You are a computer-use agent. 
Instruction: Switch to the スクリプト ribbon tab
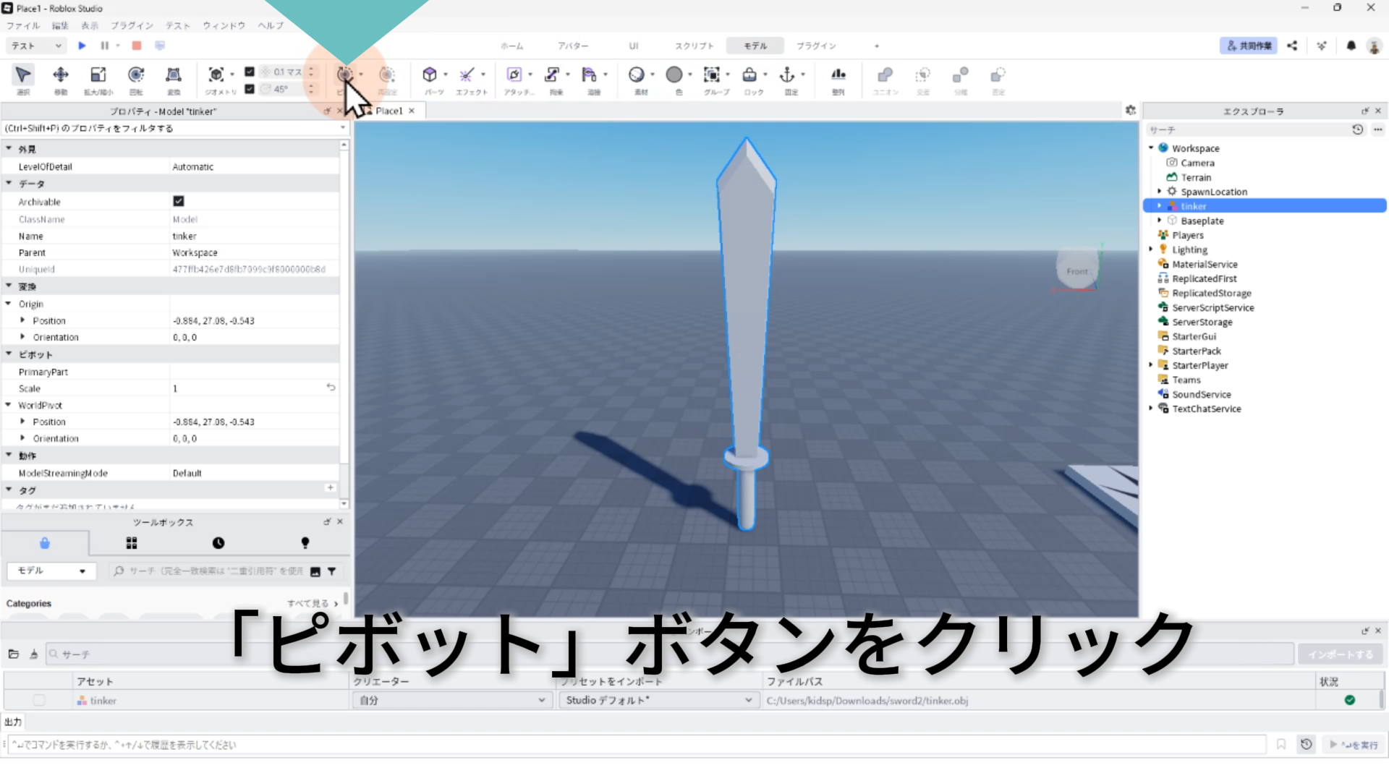tap(694, 46)
